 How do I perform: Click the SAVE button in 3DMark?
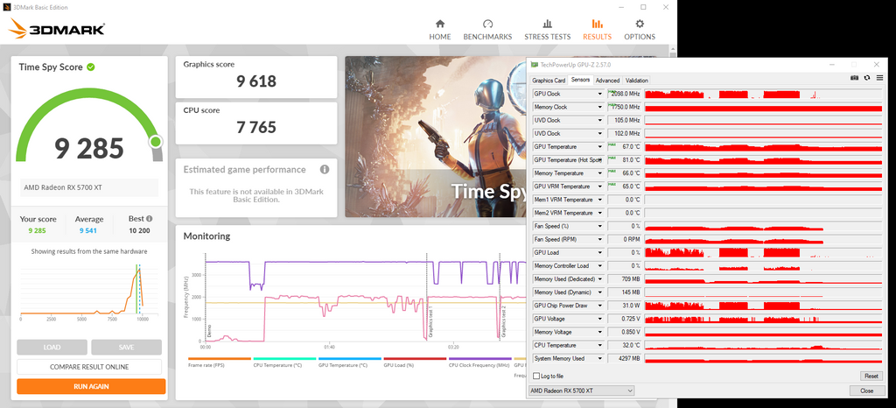(x=126, y=348)
